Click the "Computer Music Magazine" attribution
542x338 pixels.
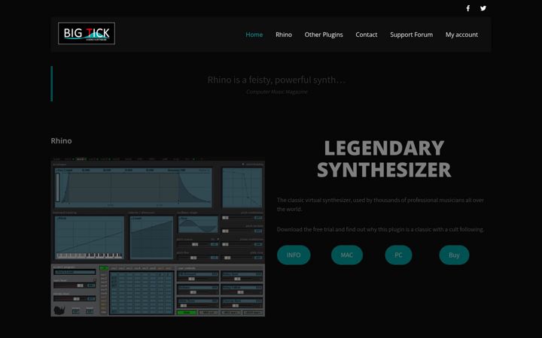(277, 92)
